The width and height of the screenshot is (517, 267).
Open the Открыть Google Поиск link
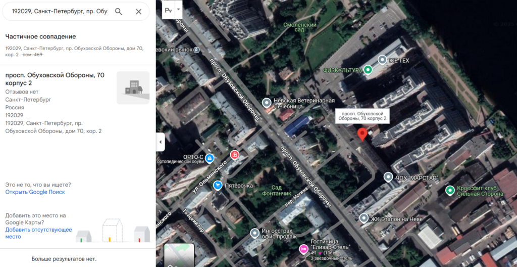35,192
